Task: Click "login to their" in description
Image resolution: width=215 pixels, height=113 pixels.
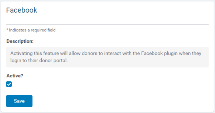Action: [x=24, y=60]
